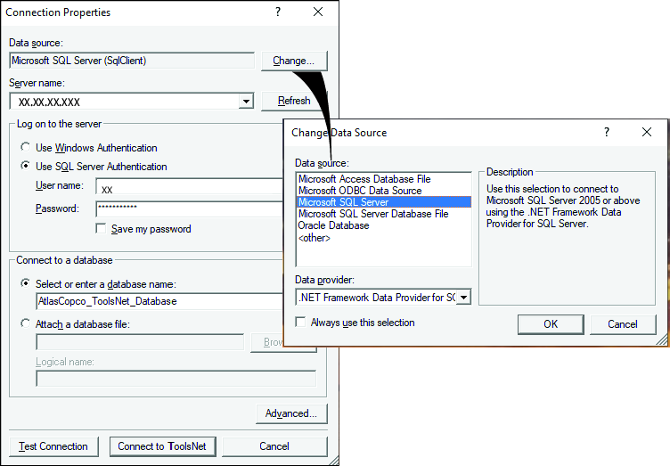Select Oracle Database in data source list

pos(383,225)
